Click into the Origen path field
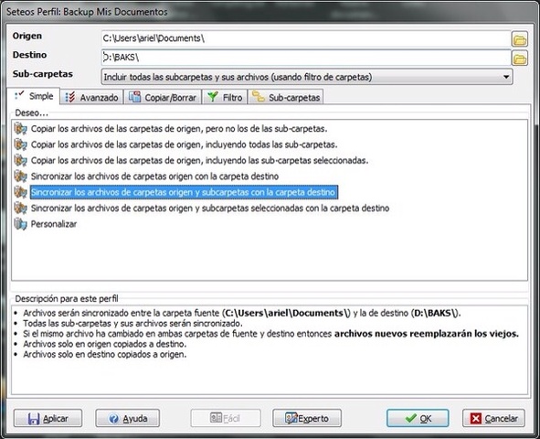The width and height of the screenshot is (540, 439). click(x=306, y=38)
